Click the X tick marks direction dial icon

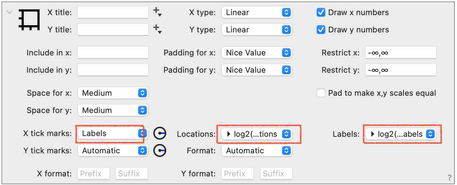pos(159,134)
